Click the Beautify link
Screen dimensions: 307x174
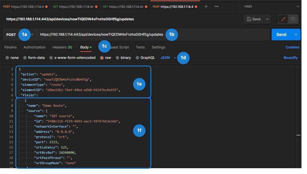290,58
